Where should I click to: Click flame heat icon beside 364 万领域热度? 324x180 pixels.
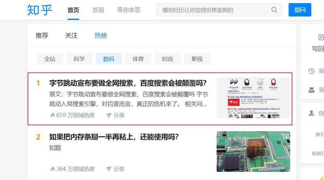(x=53, y=169)
